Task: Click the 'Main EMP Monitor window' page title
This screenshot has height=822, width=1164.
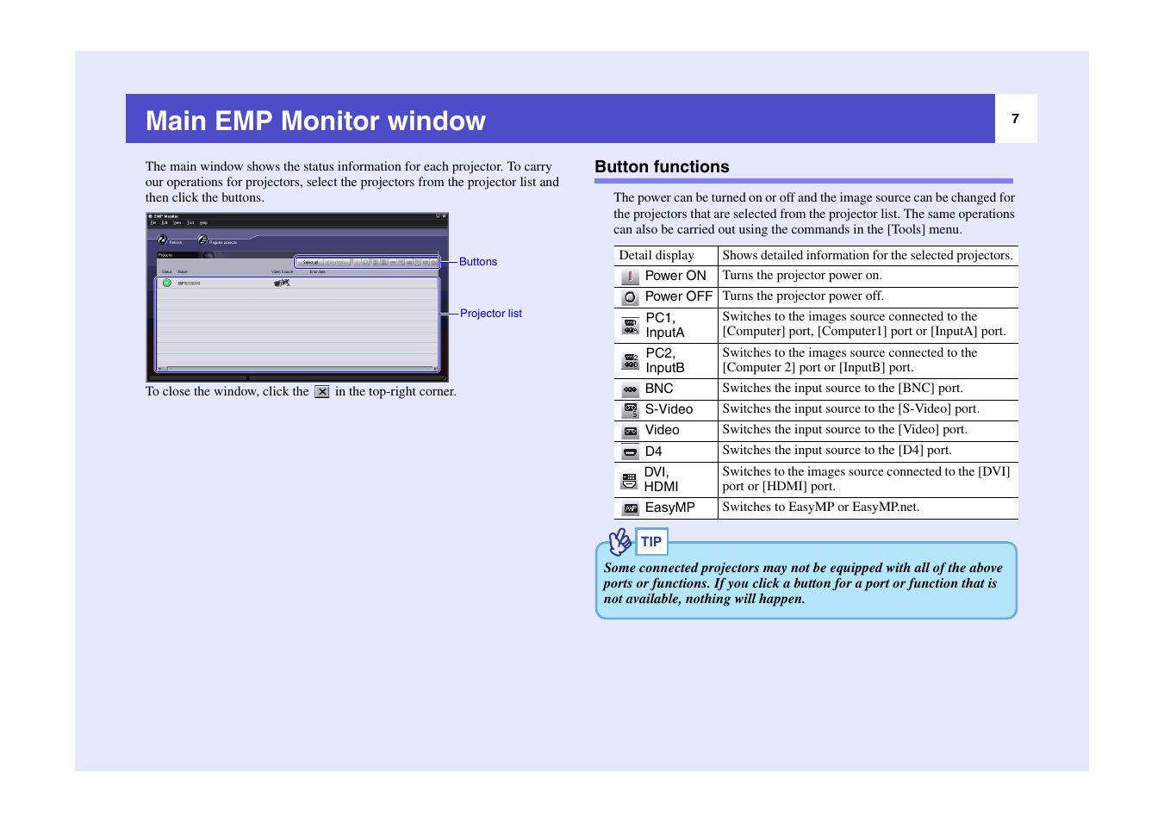Action: (315, 121)
